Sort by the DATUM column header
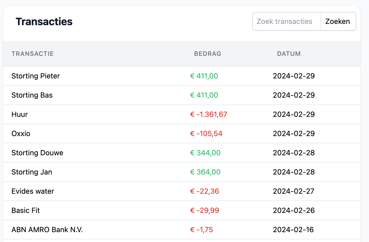This screenshot has height=242, width=369. tap(289, 54)
